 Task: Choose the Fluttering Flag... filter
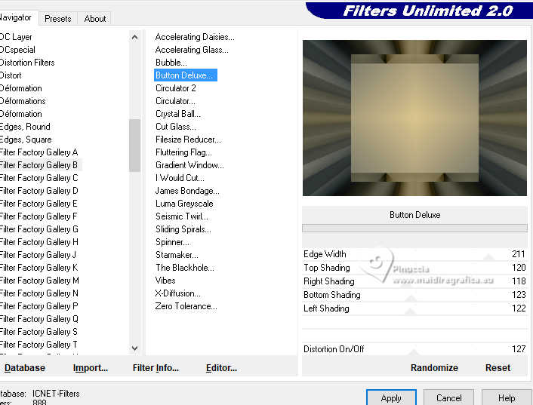pos(183,152)
